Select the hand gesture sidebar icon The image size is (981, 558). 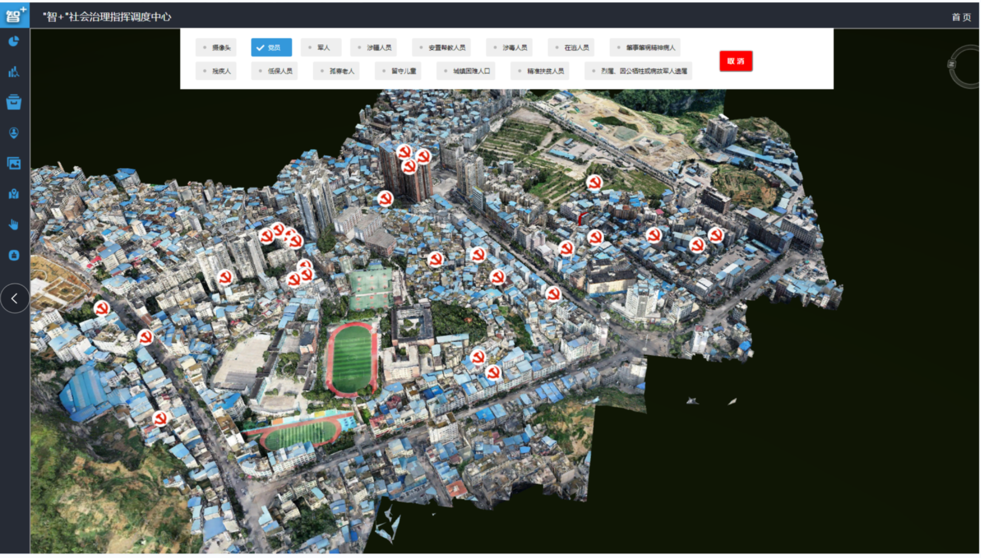[14, 225]
